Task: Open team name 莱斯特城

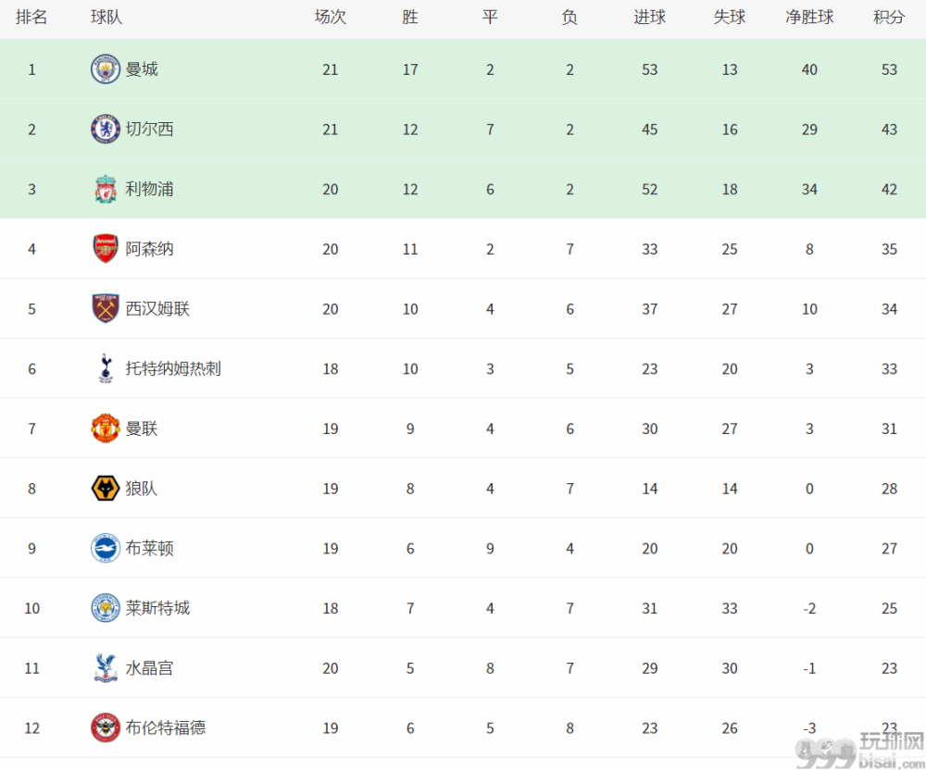Action: click(x=157, y=608)
